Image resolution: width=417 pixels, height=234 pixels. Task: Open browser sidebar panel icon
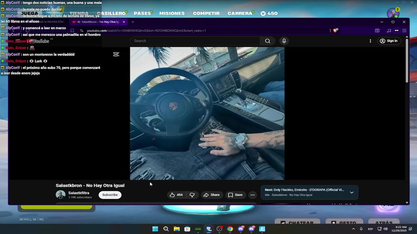click(x=377, y=31)
